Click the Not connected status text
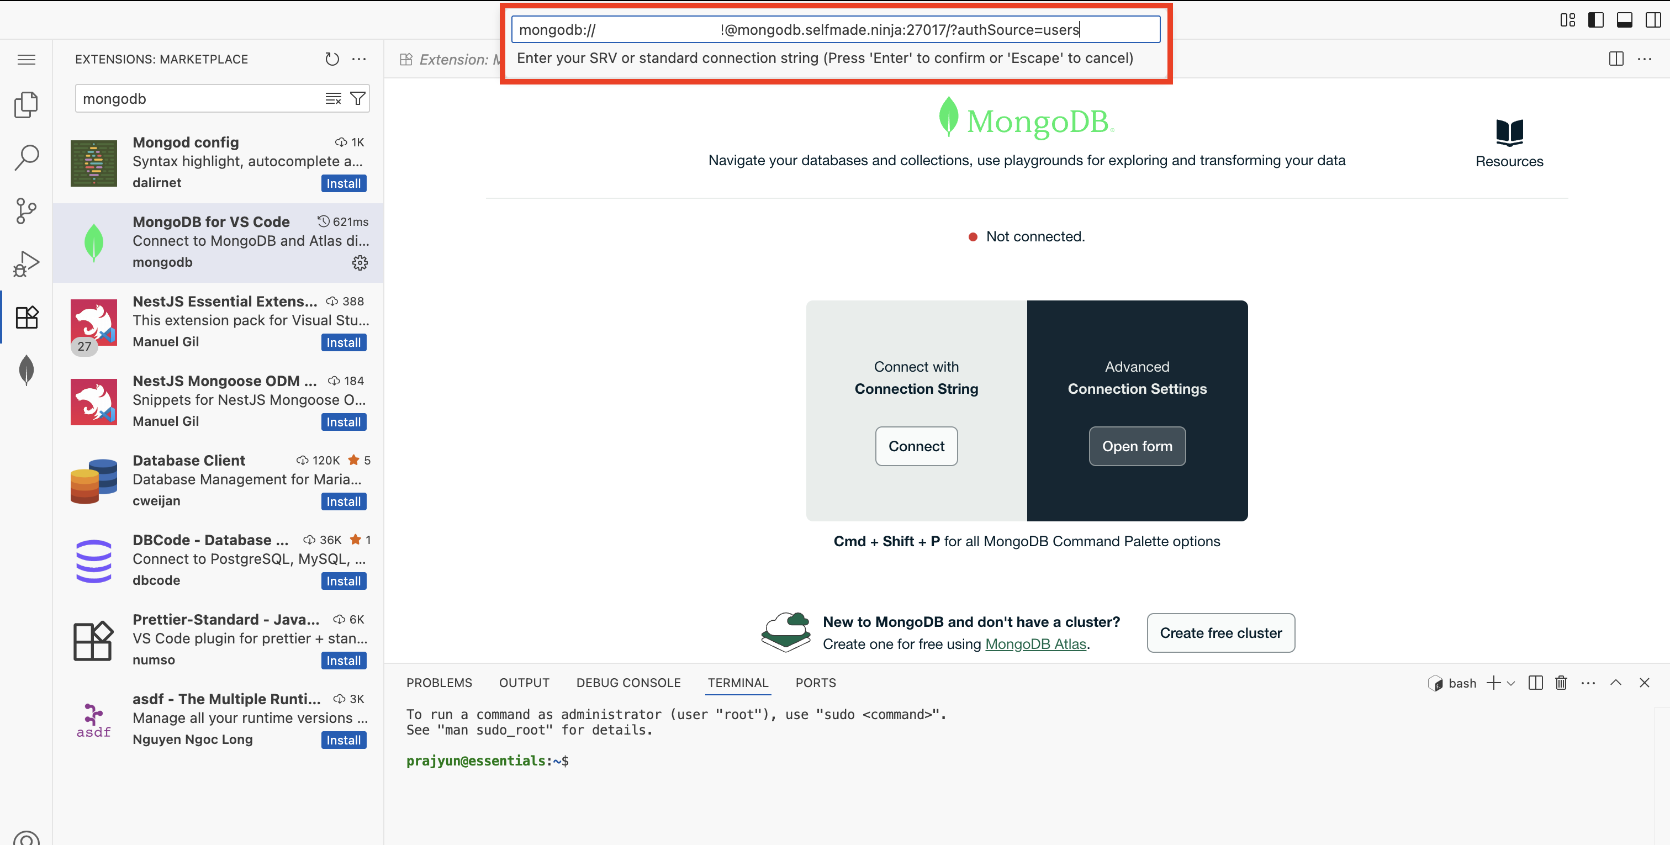 (1035, 237)
